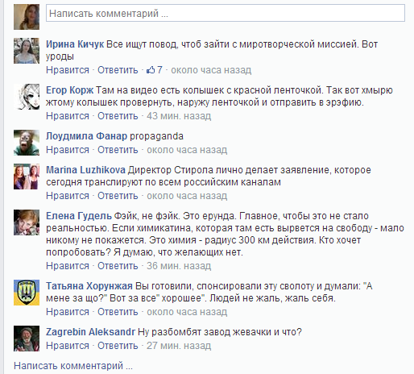The height and width of the screenshot is (374, 414).
Task: Click the 43 мин. назад timestamp
Action: click(x=179, y=116)
